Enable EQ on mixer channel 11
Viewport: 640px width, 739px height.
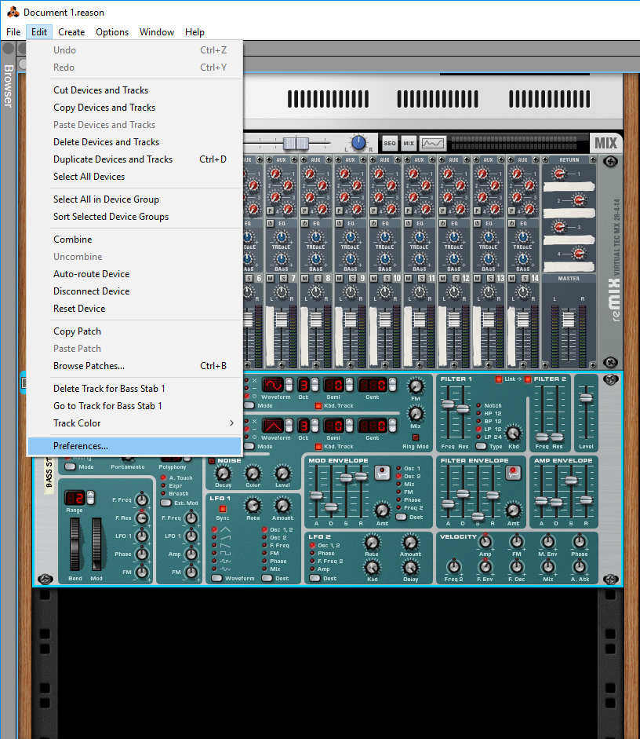(409, 223)
